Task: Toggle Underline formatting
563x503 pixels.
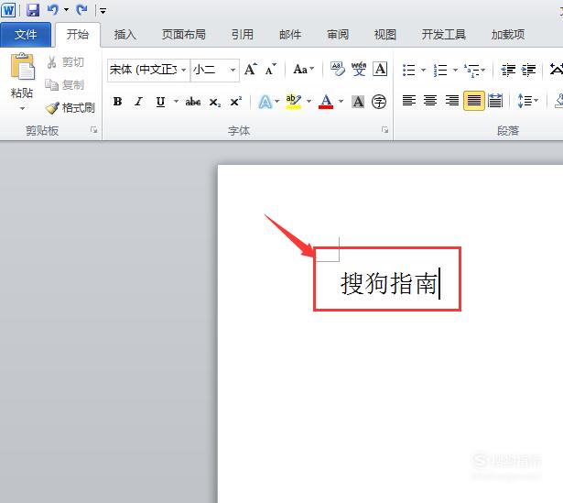Action: (160, 102)
